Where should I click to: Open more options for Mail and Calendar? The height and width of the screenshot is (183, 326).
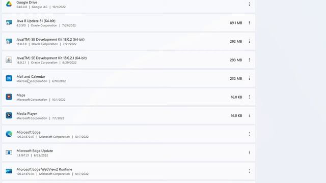pos(249,78)
